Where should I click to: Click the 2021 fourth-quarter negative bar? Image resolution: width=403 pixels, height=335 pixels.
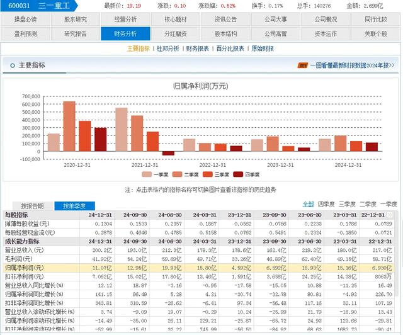pos(168,153)
